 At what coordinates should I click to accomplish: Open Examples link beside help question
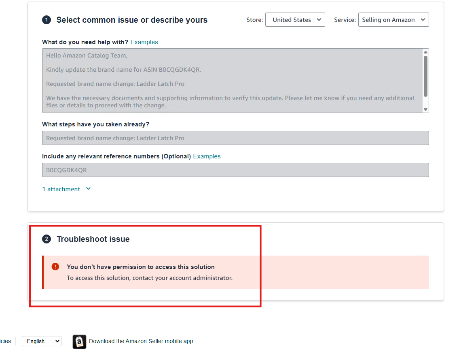144,42
